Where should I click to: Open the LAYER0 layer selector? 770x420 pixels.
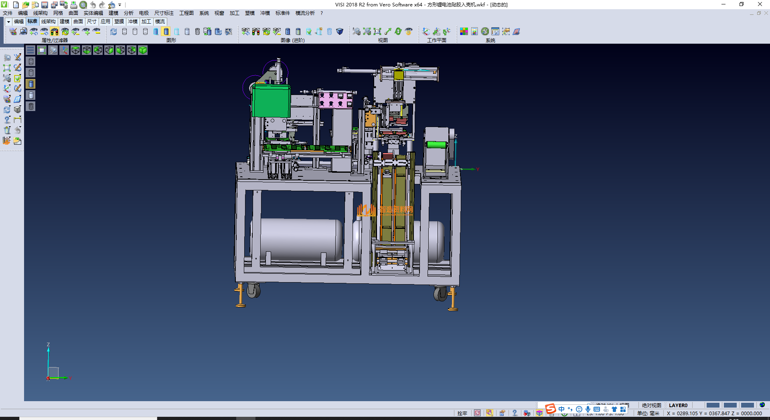pyautogui.click(x=678, y=405)
